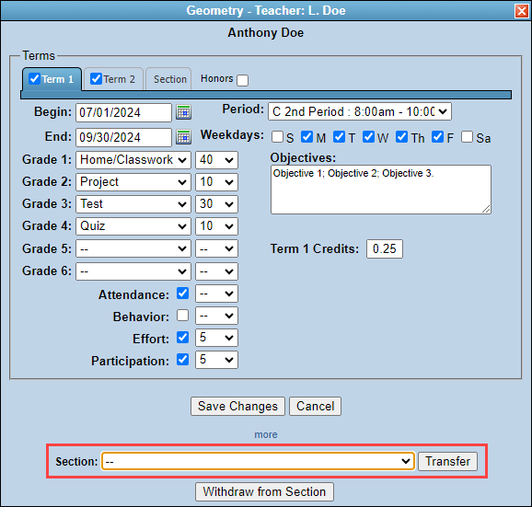
Task: Uncheck the Tuesday (T) weekday box
Action: (339, 137)
